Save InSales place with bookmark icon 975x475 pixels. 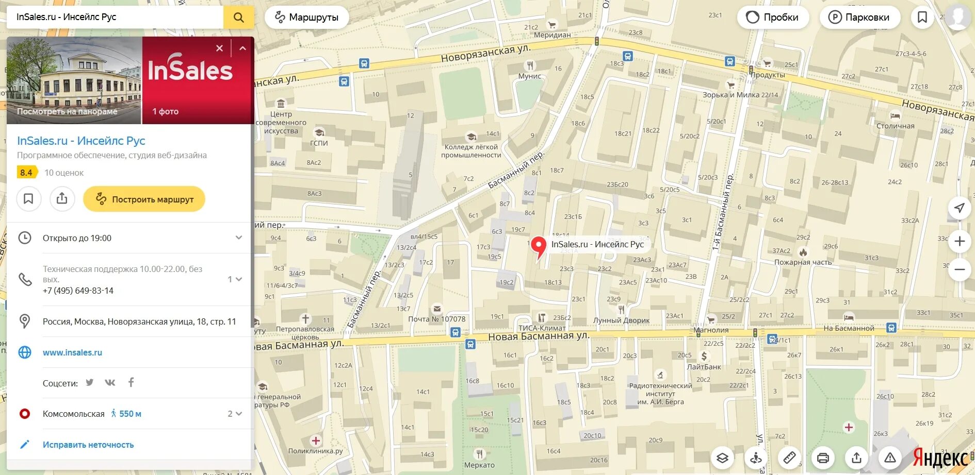click(x=28, y=199)
